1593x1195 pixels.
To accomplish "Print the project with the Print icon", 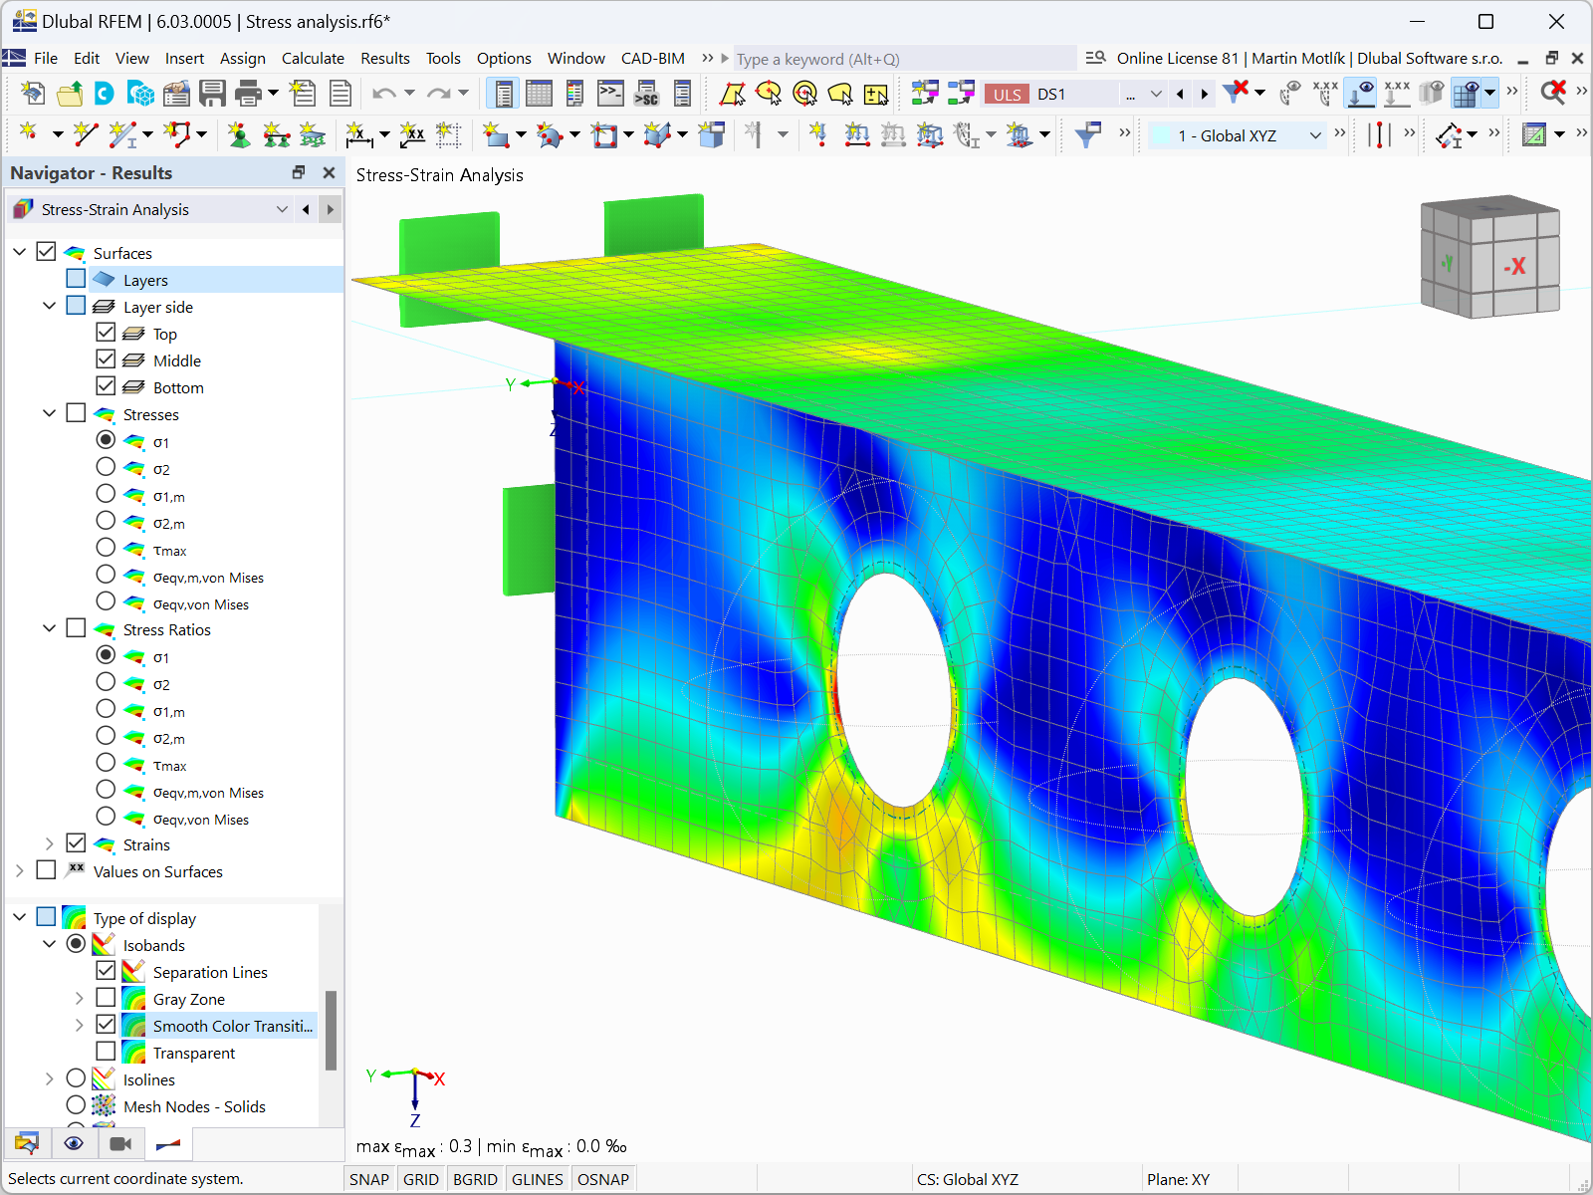I will 245,93.
